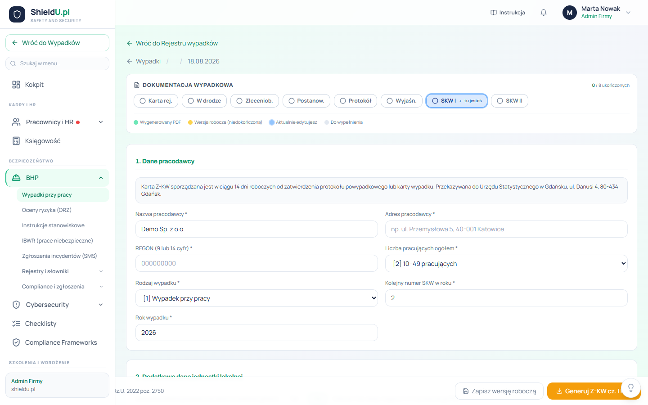
Task: Click Zapisz wersję roboczą button
Action: 499,391
